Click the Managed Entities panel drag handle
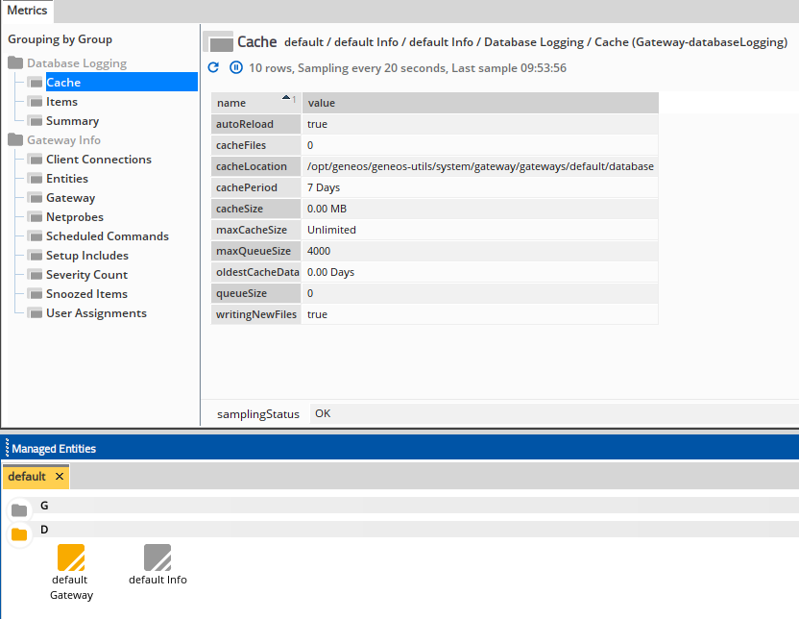 coord(7,448)
